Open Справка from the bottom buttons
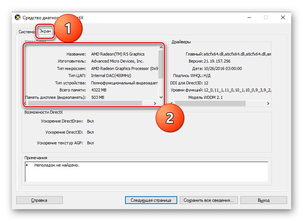 39,200
